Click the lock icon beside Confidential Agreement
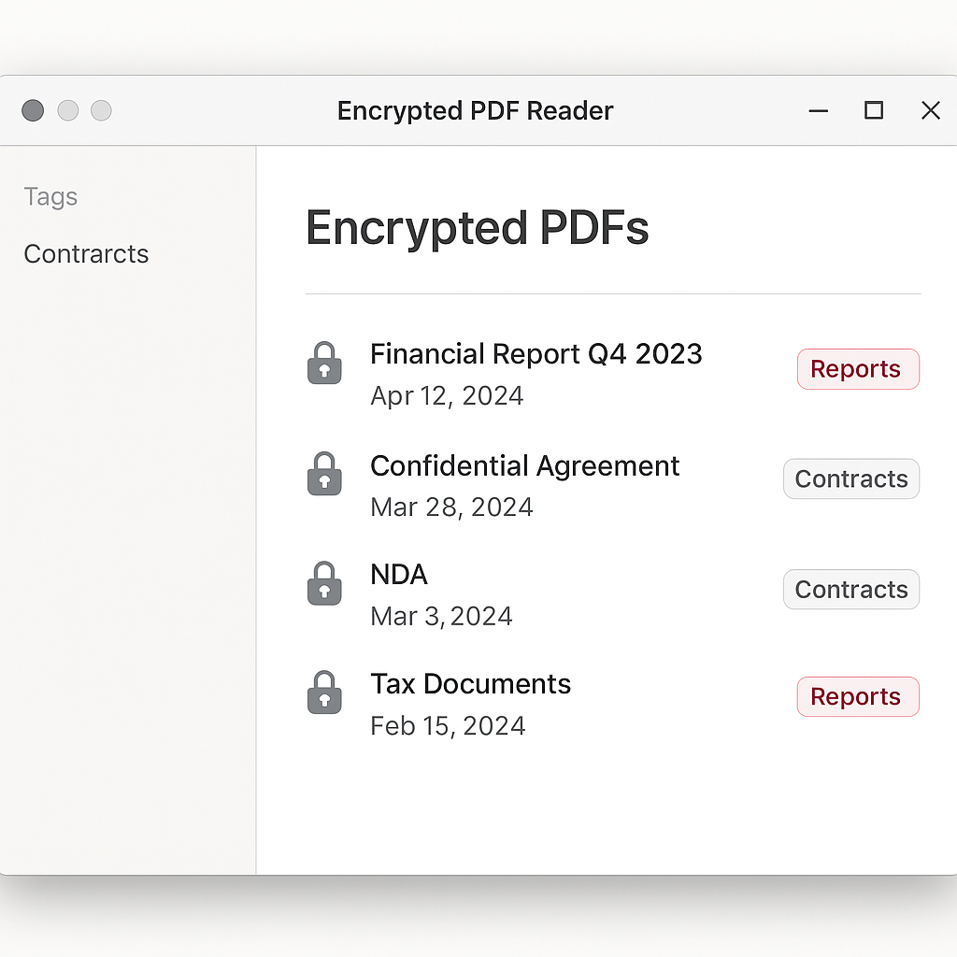This screenshot has width=957, height=957. click(324, 474)
